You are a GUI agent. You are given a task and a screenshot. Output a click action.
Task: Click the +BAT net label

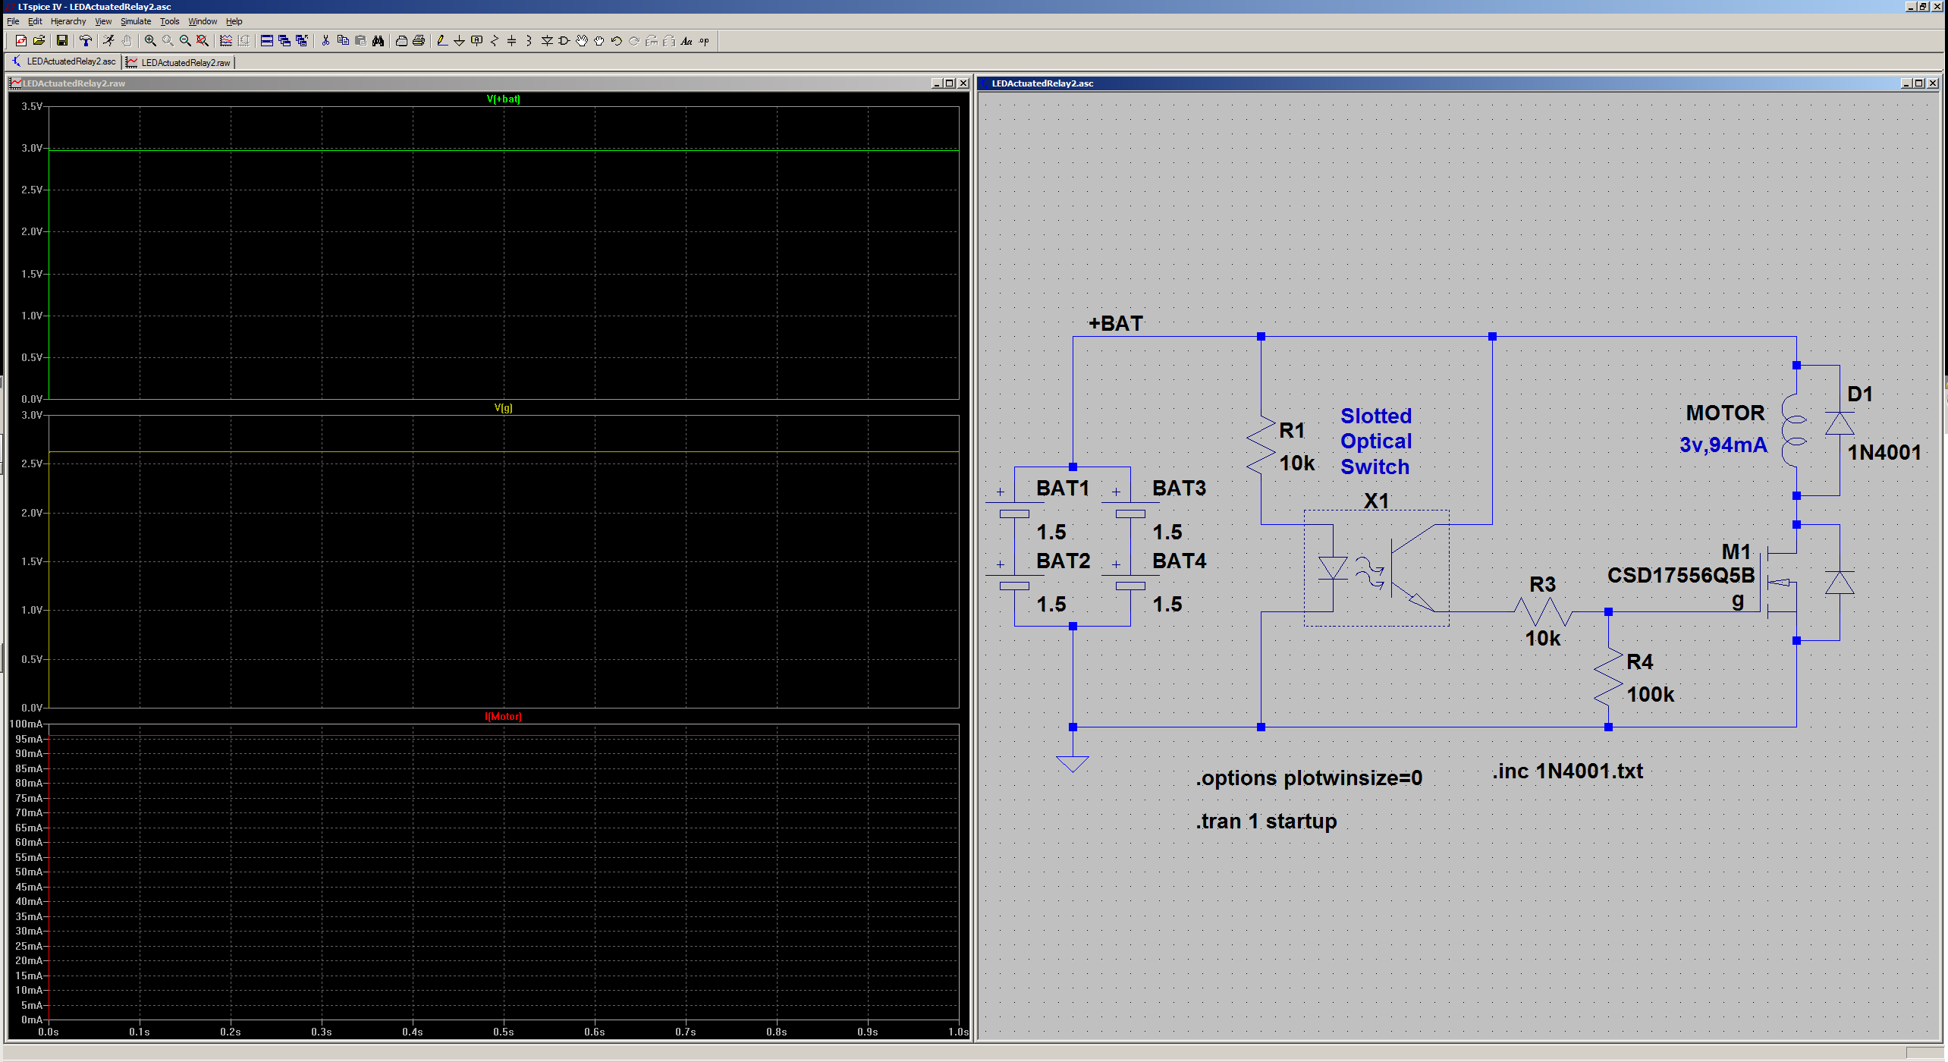pos(1115,324)
